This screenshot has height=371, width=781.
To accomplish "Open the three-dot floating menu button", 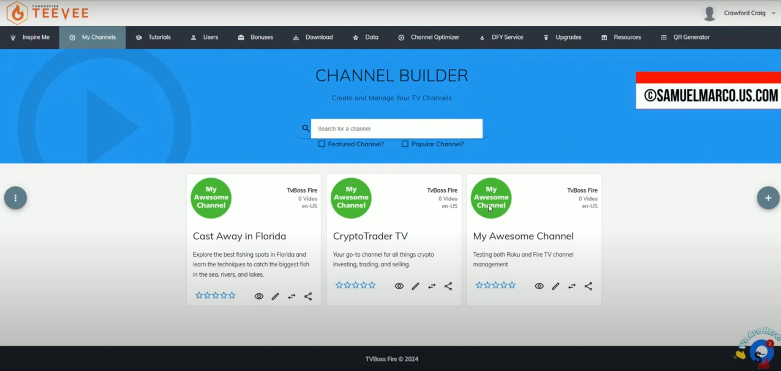I will point(16,198).
